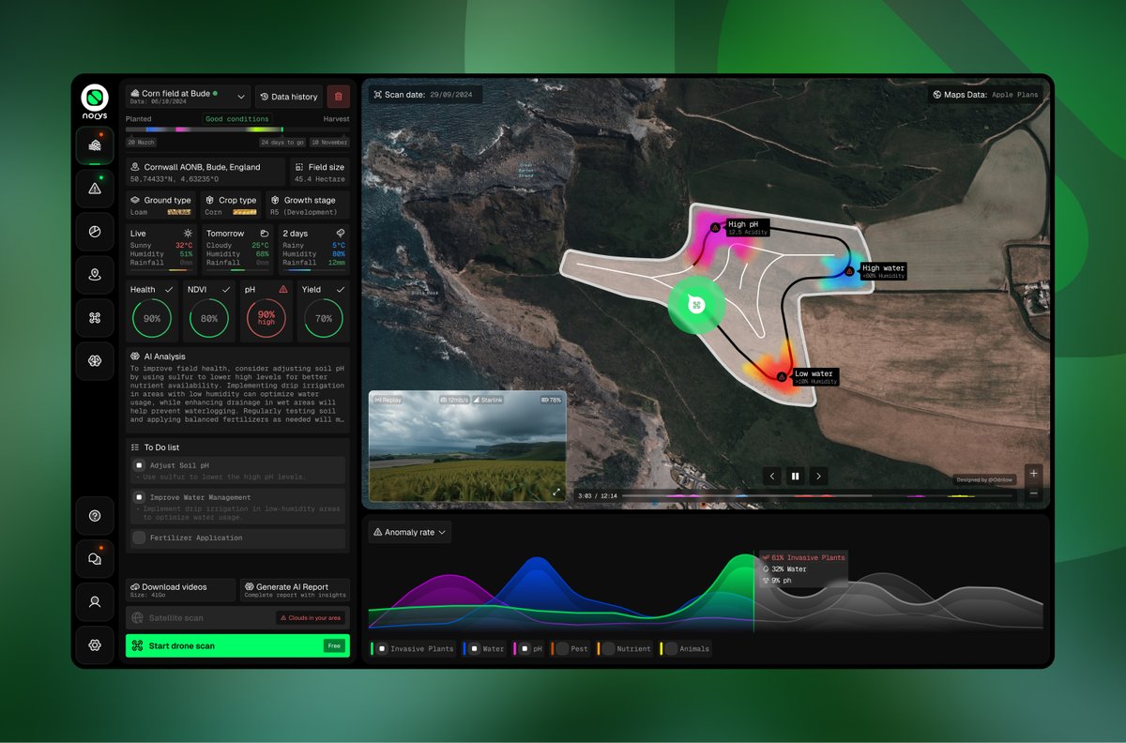Image resolution: width=1126 pixels, height=743 pixels.
Task: Go to previous replay segment
Action: [771, 476]
